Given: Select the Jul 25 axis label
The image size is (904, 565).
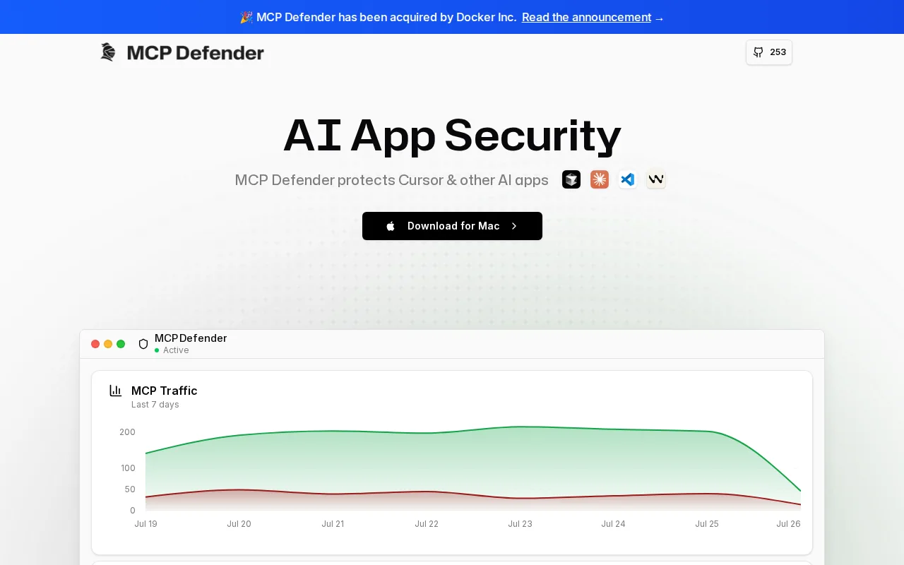Looking at the screenshot, I should click(x=707, y=524).
